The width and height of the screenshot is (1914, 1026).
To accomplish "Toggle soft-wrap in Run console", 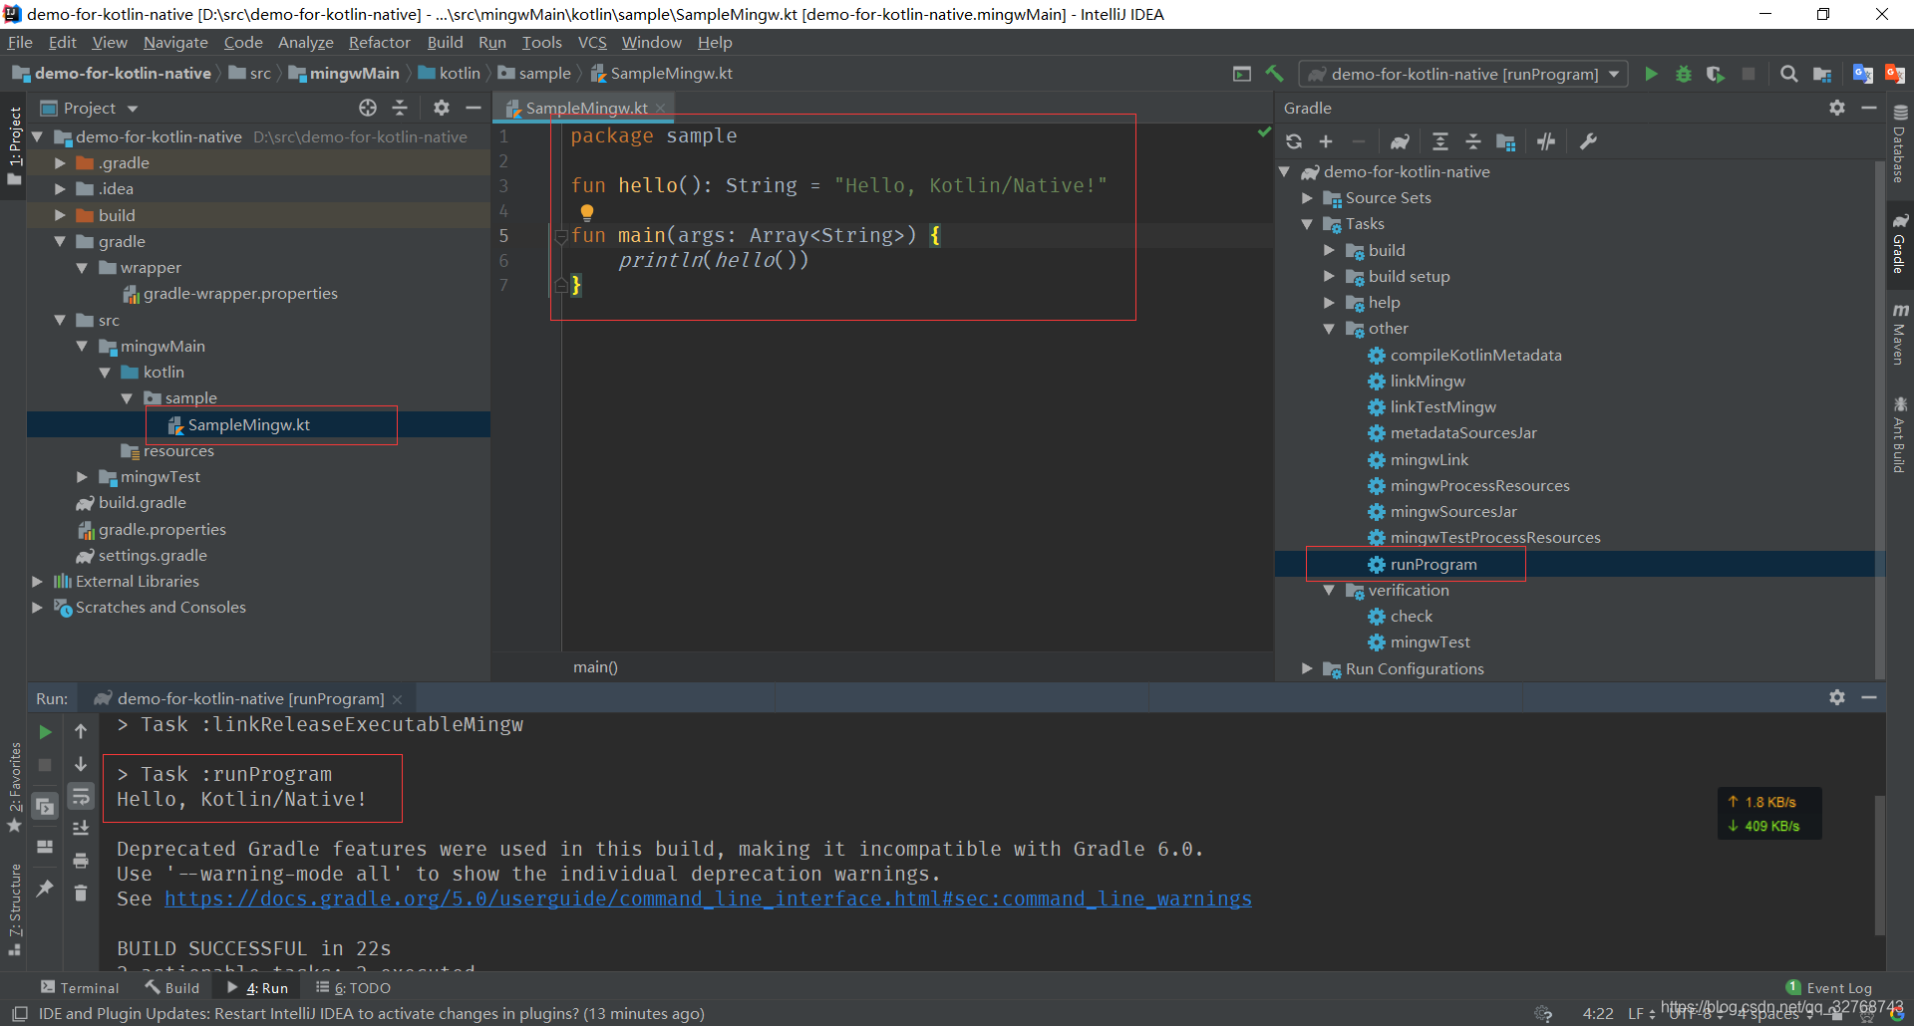I will pos(81,796).
